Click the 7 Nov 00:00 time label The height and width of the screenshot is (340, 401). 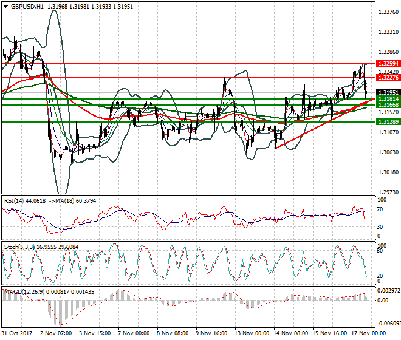134,333
